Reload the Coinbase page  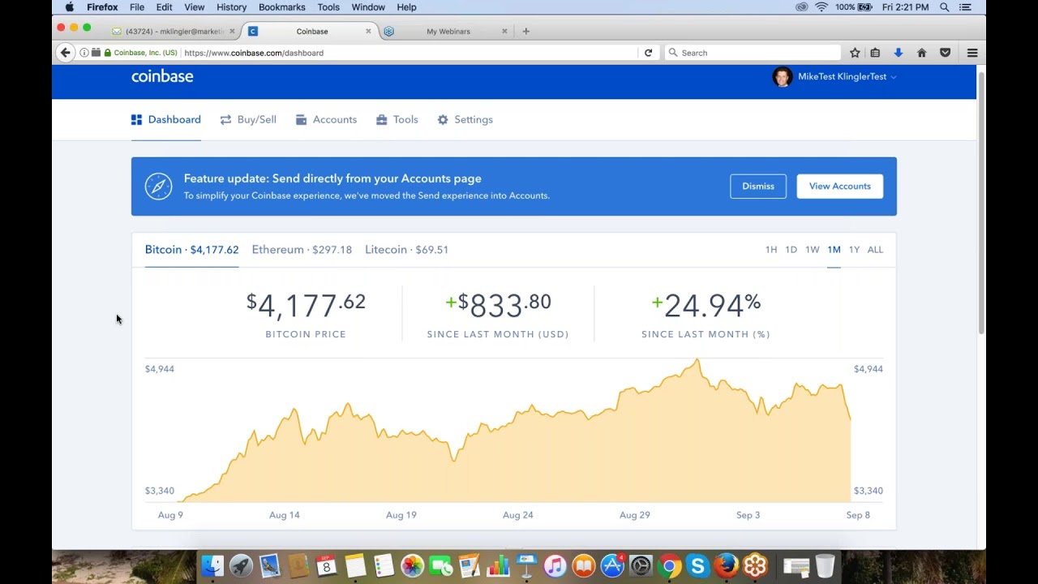[x=648, y=53]
